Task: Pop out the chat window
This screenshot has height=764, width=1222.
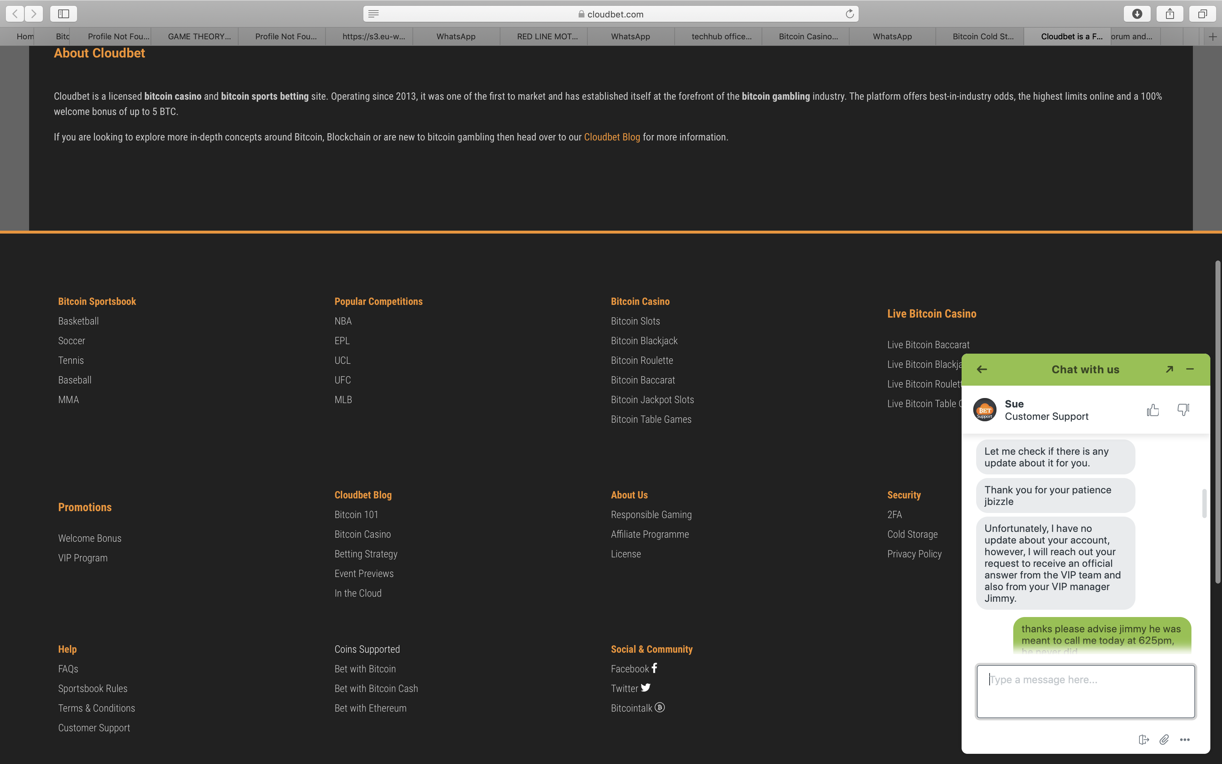Action: point(1169,369)
